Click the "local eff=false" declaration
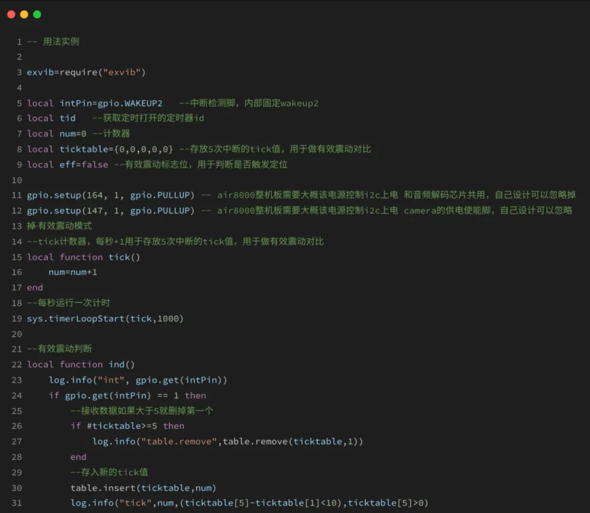Image resolution: width=590 pixels, height=513 pixels. pyautogui.click(x=68, y=165)
